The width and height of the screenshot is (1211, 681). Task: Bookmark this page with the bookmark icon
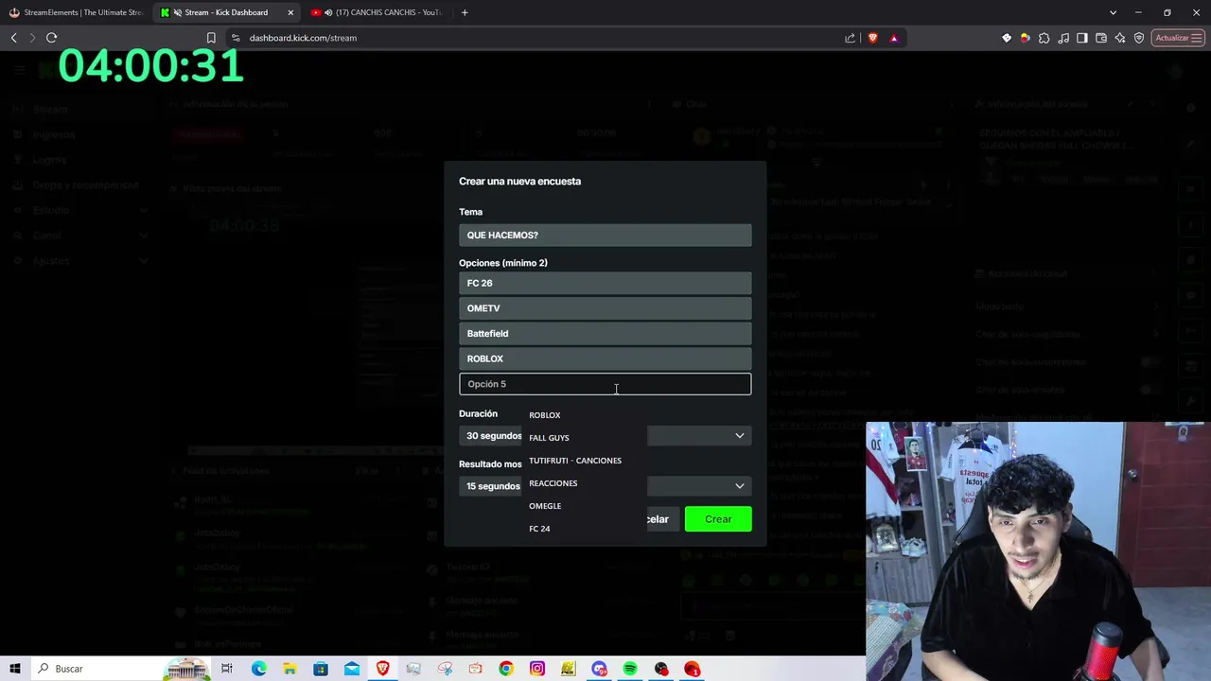click(211, 38)
